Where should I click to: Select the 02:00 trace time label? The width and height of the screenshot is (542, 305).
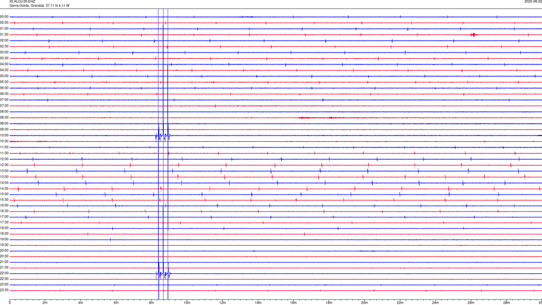tap(4, 40)
